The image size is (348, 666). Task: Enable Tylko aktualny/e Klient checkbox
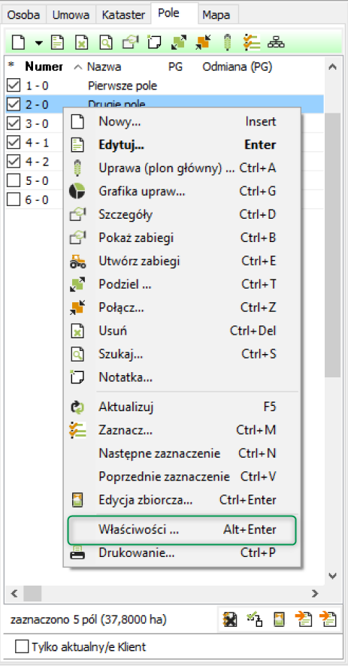coord(21,647)
